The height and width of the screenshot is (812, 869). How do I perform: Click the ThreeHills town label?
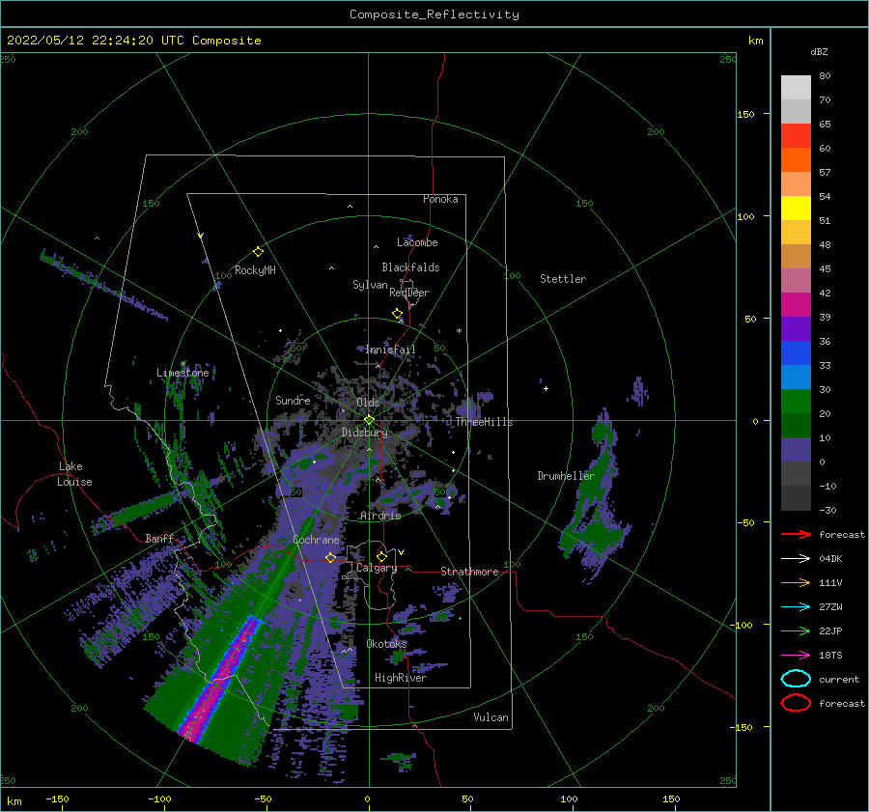485,422
